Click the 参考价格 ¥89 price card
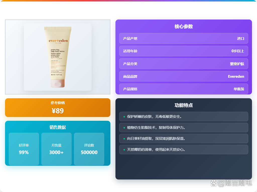The image size is (257, 192). (x=58, y=108)
